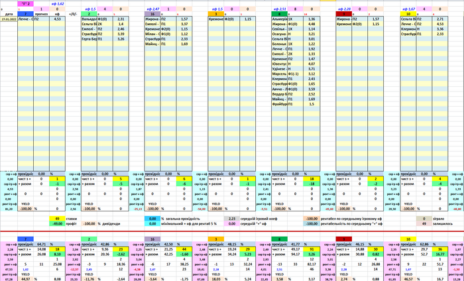Select the YIELD value -11,76
This screenshot has height=281, width=464.
[x=89, y=279]
